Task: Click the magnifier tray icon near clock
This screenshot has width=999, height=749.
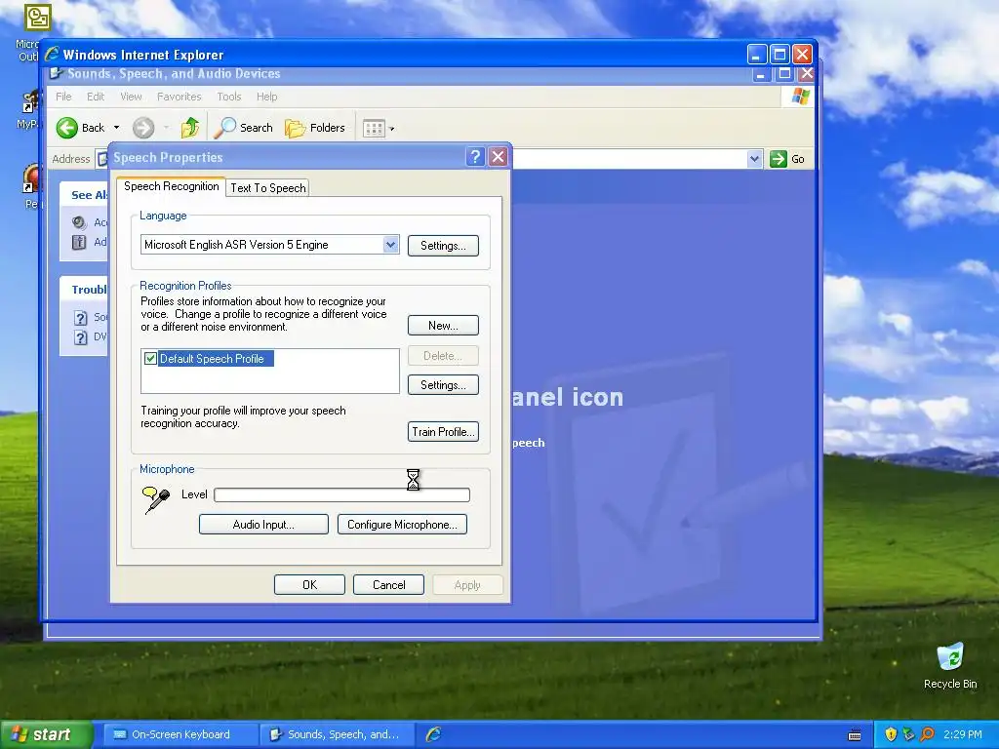Action: click(x=927, y=734)
